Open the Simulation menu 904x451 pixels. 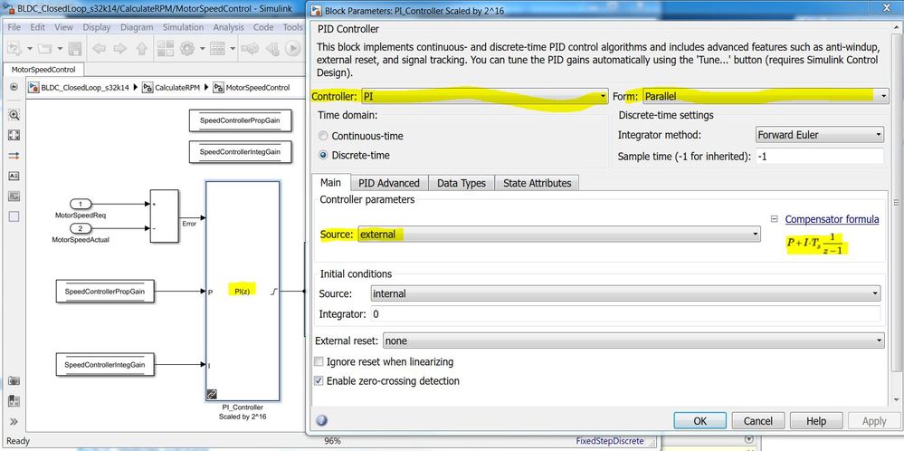click(183, 27)
